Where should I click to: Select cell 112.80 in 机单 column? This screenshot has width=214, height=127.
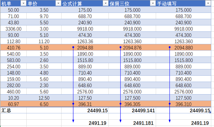coord(13,42)
